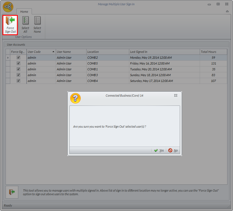Collapse the ribbon using the chevron arrow
Screen dimensions: 233x211
227,12
